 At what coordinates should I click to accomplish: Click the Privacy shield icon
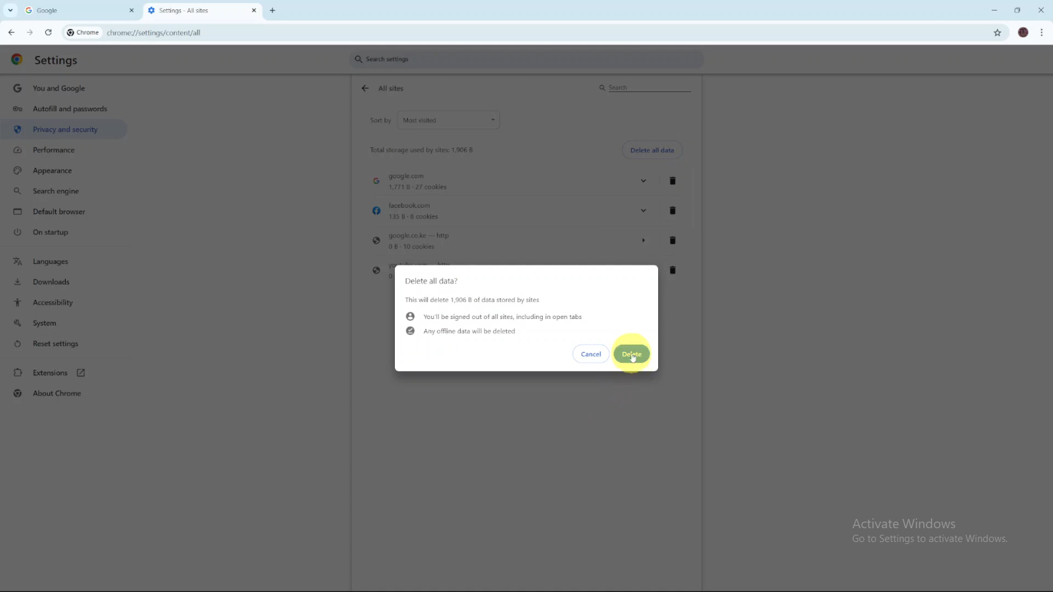click(x=18, y=130)
